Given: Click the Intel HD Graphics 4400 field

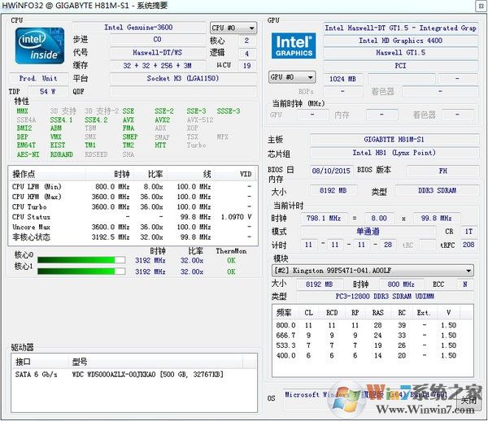Looking at the screenshot, I should pos(400,41).
